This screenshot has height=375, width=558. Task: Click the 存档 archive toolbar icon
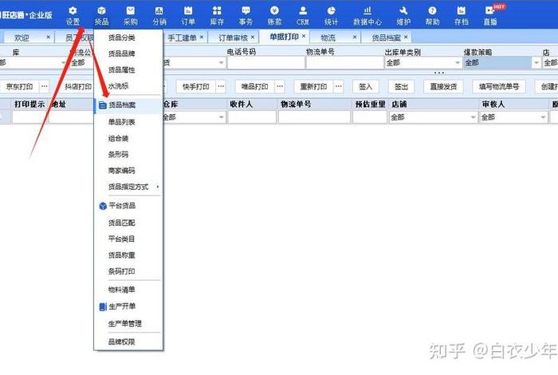tap(462, 16)
